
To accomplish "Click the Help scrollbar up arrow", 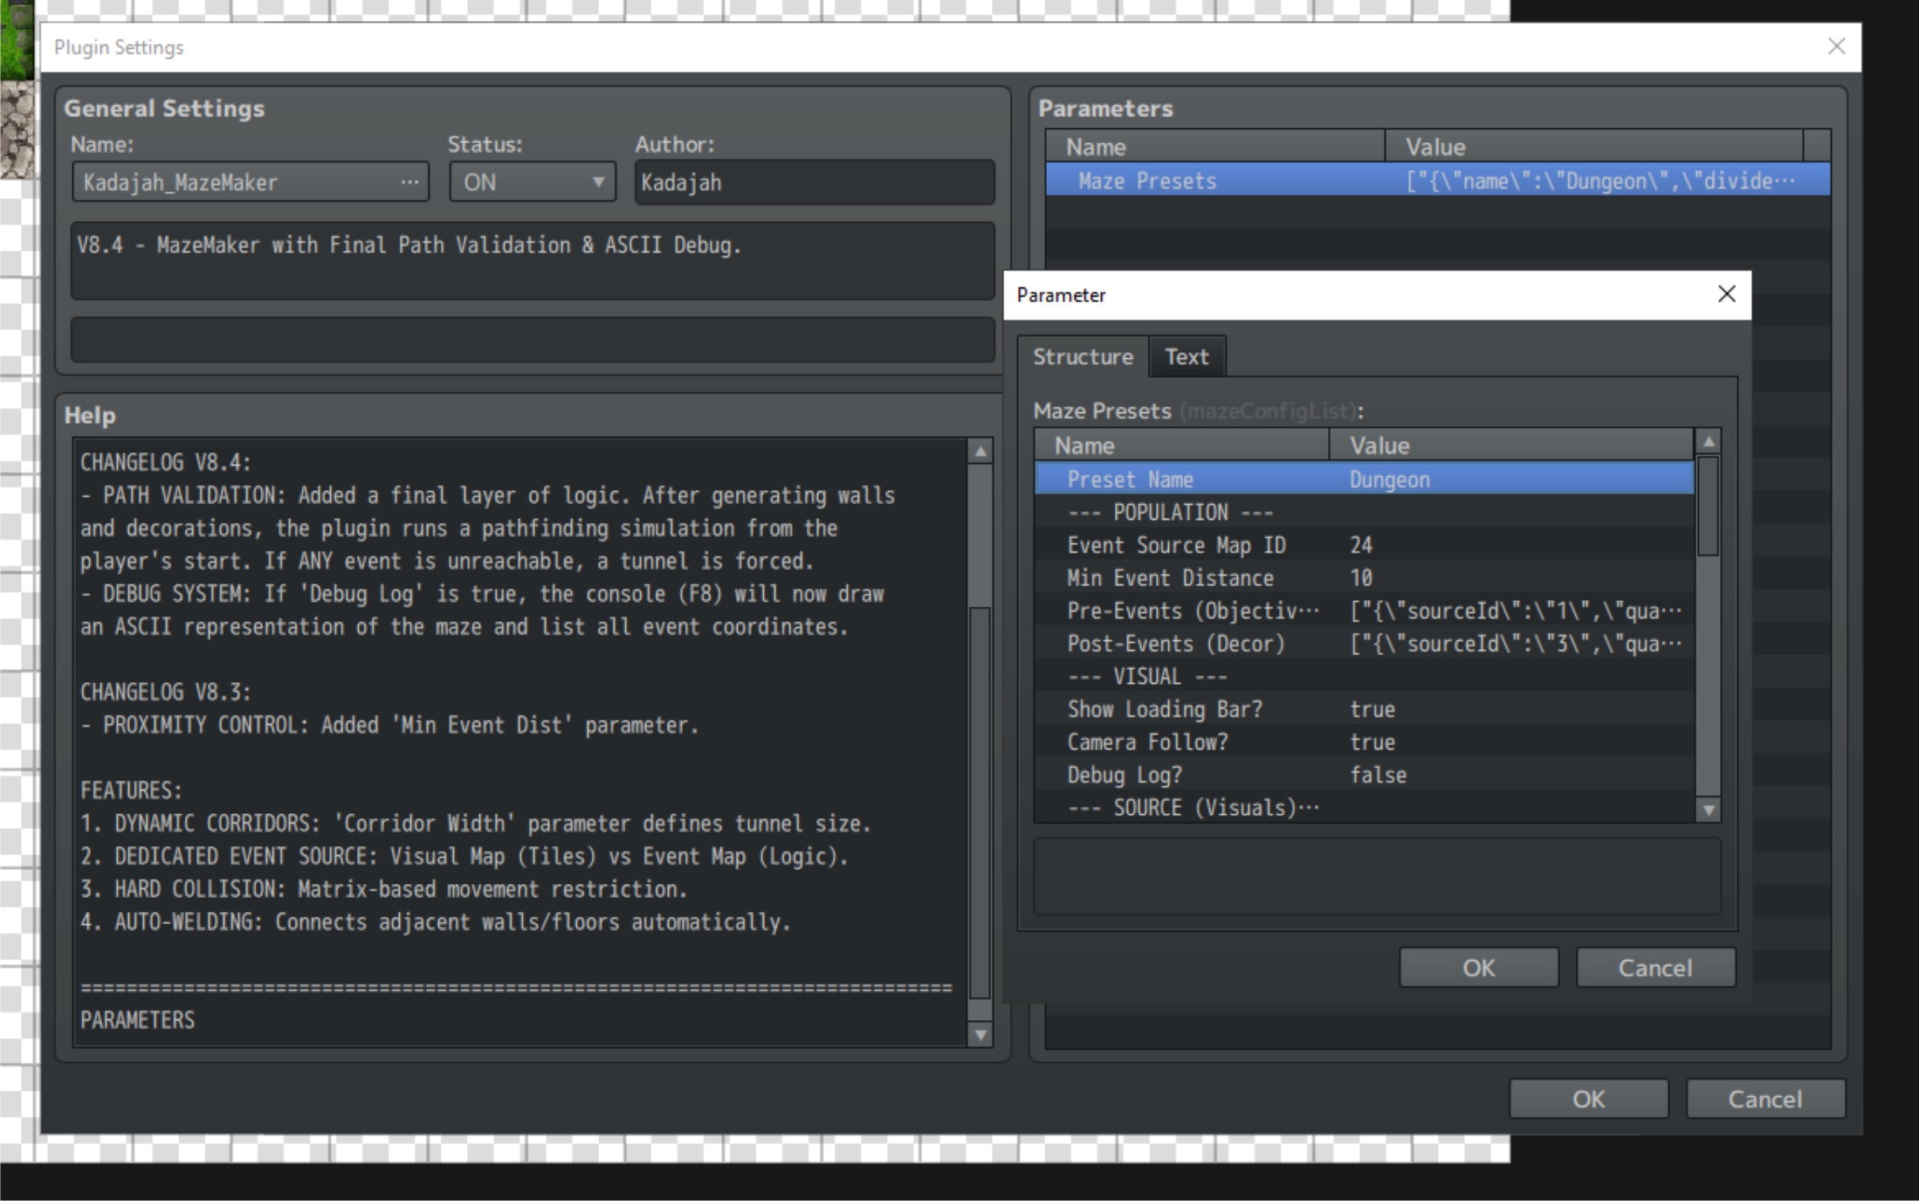I will (x=980, y=452).
